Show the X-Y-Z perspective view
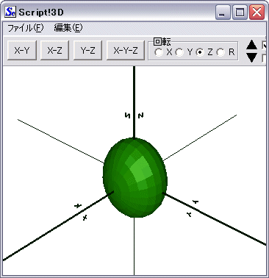Screen dimensions: 269x278 click(x=126, y=50)
